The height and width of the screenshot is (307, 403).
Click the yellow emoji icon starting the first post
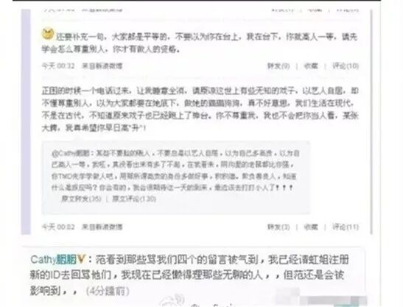[48, 34]
